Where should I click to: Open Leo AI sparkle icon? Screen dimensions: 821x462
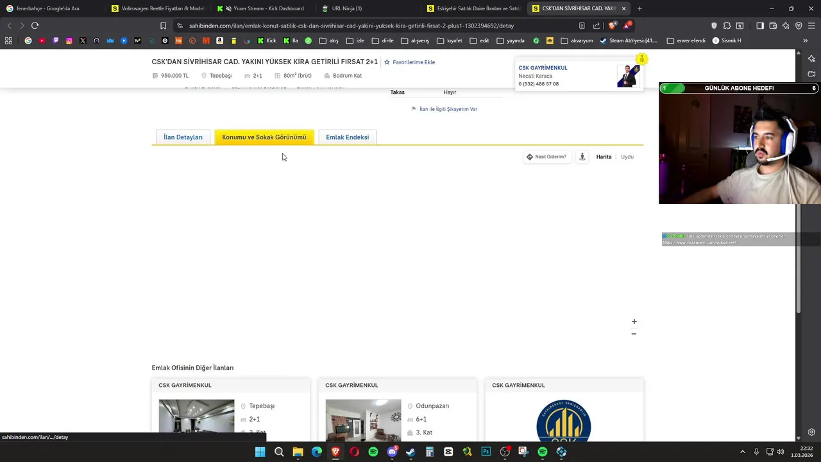[786, 26]
